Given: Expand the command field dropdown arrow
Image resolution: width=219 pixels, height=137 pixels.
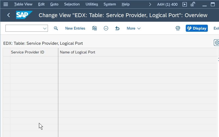Looking at the screenshot, I should [x=45, y=28].
